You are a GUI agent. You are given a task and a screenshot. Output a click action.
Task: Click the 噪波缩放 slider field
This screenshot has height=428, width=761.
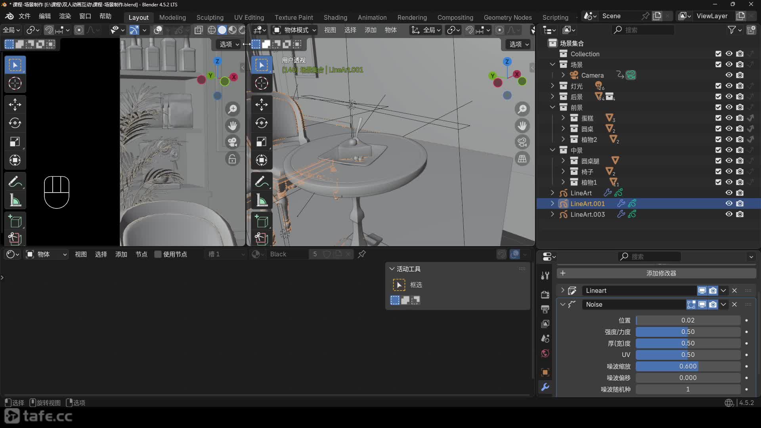(x=688, y=367)
